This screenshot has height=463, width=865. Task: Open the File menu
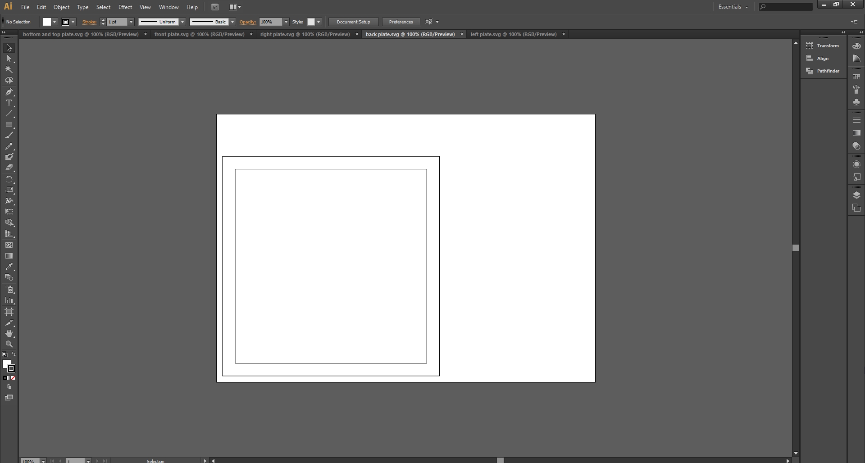click(25, 7)
